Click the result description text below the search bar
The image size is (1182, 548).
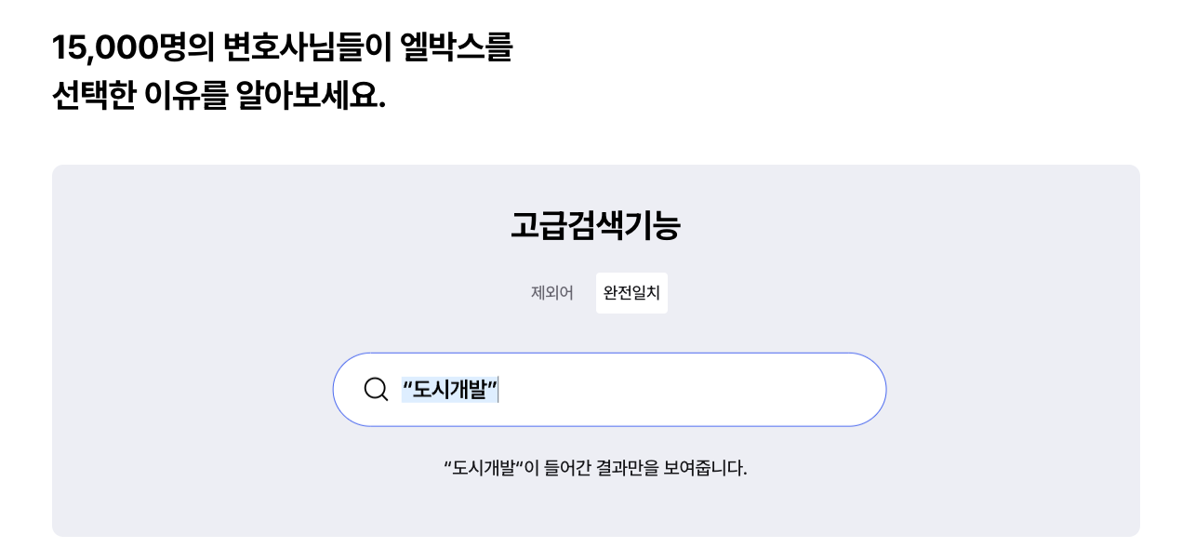595,468
